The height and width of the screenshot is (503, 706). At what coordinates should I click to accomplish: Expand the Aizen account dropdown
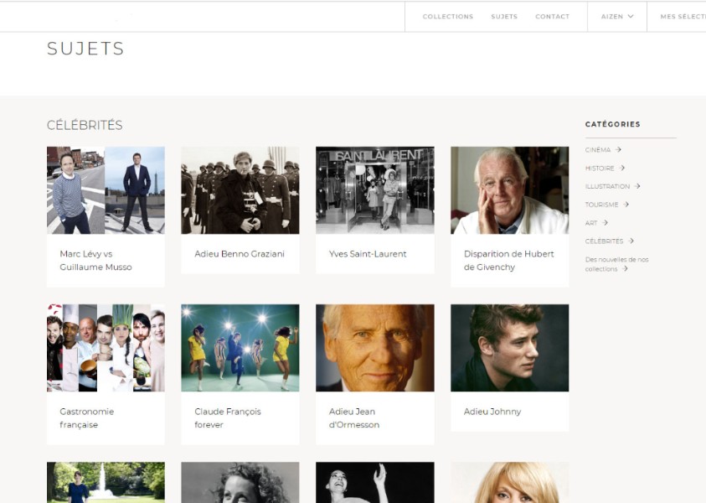click(617, 17)
